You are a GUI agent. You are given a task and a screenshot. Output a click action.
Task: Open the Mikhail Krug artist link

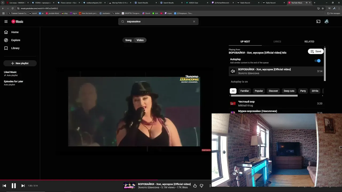pos(245,106)
